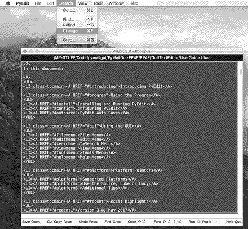This screenshot has width=248, height=229.
Task: Click the ? button beside Font arrows
Action: pyautogui.click(x=174, y=222)
